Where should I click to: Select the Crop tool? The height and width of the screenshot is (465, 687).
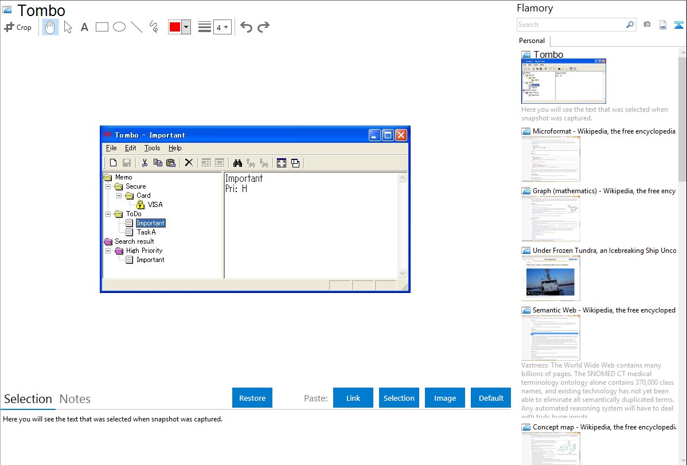tap(18, 27)
